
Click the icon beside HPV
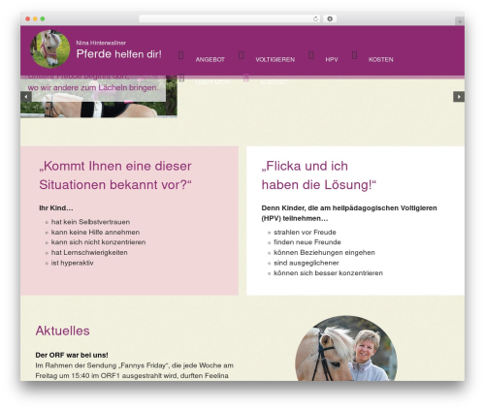311,55
